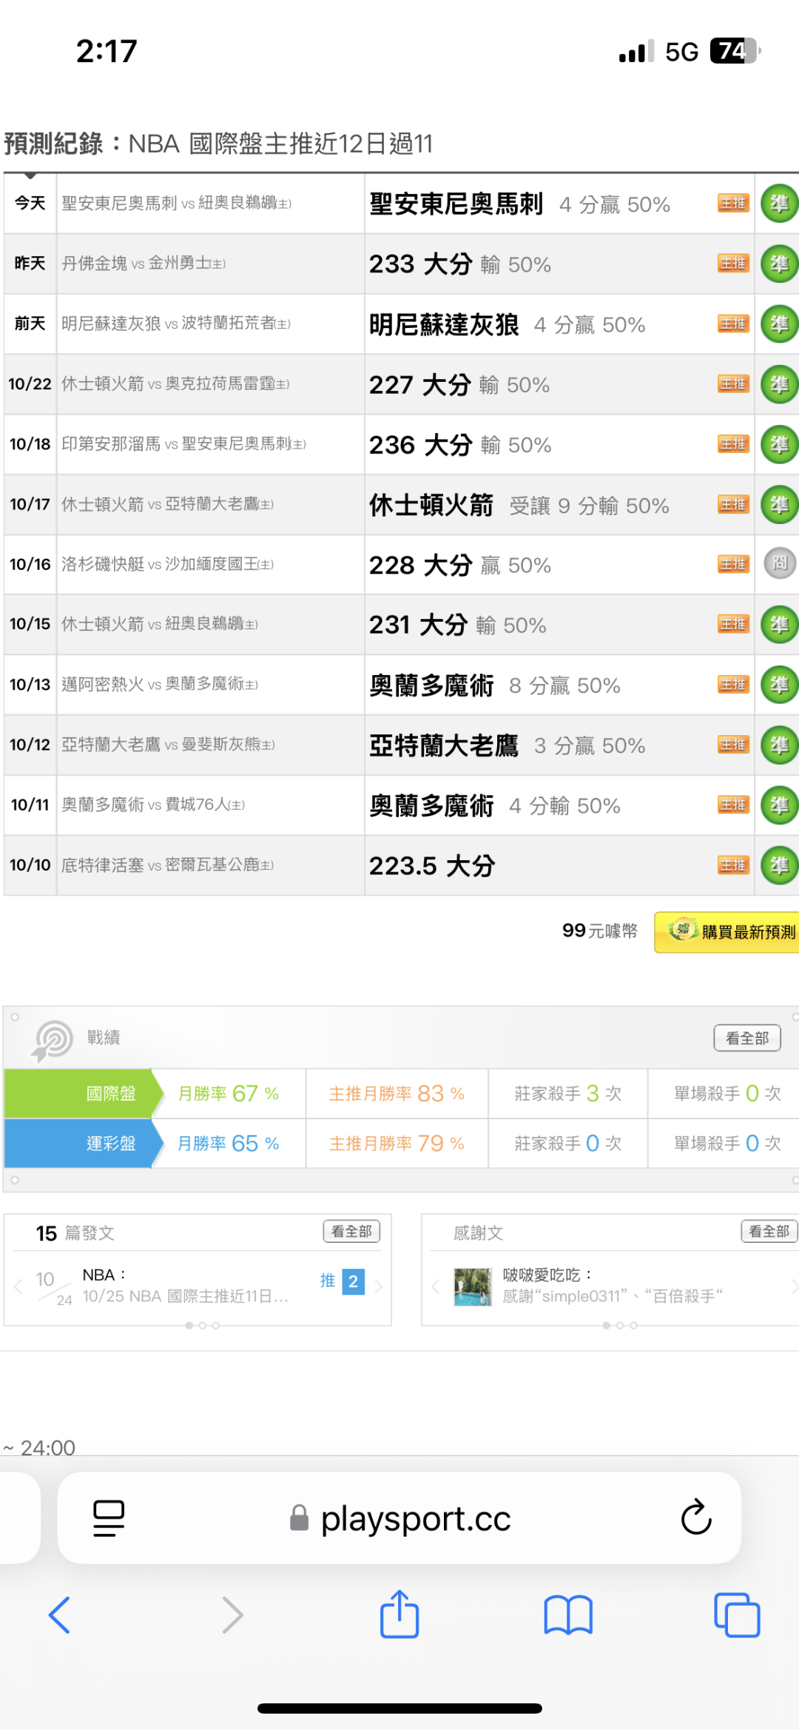799x1730 pixels.
Task: Tap the address bar playsport.cc
Action: 414,1518
